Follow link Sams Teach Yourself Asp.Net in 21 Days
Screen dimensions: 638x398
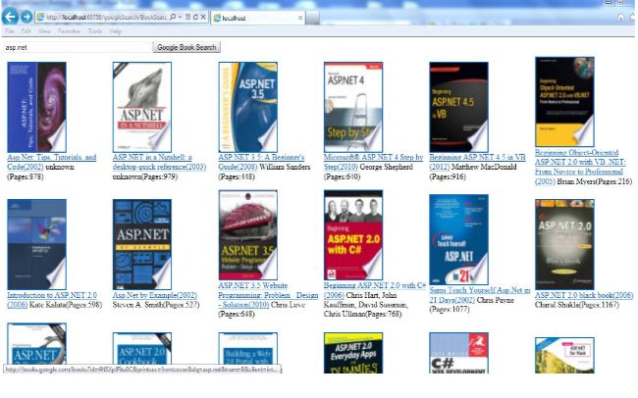(479, 295)
